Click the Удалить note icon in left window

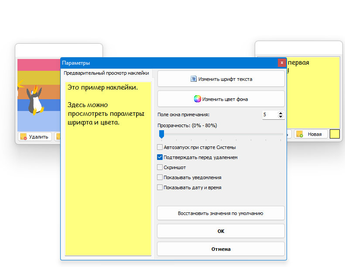click(x=23, y=136)
